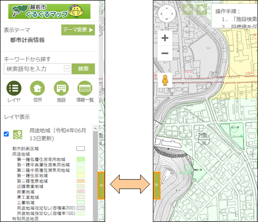258x222 pixels.
Task: Click the 検索 search button
Action: 83,69
